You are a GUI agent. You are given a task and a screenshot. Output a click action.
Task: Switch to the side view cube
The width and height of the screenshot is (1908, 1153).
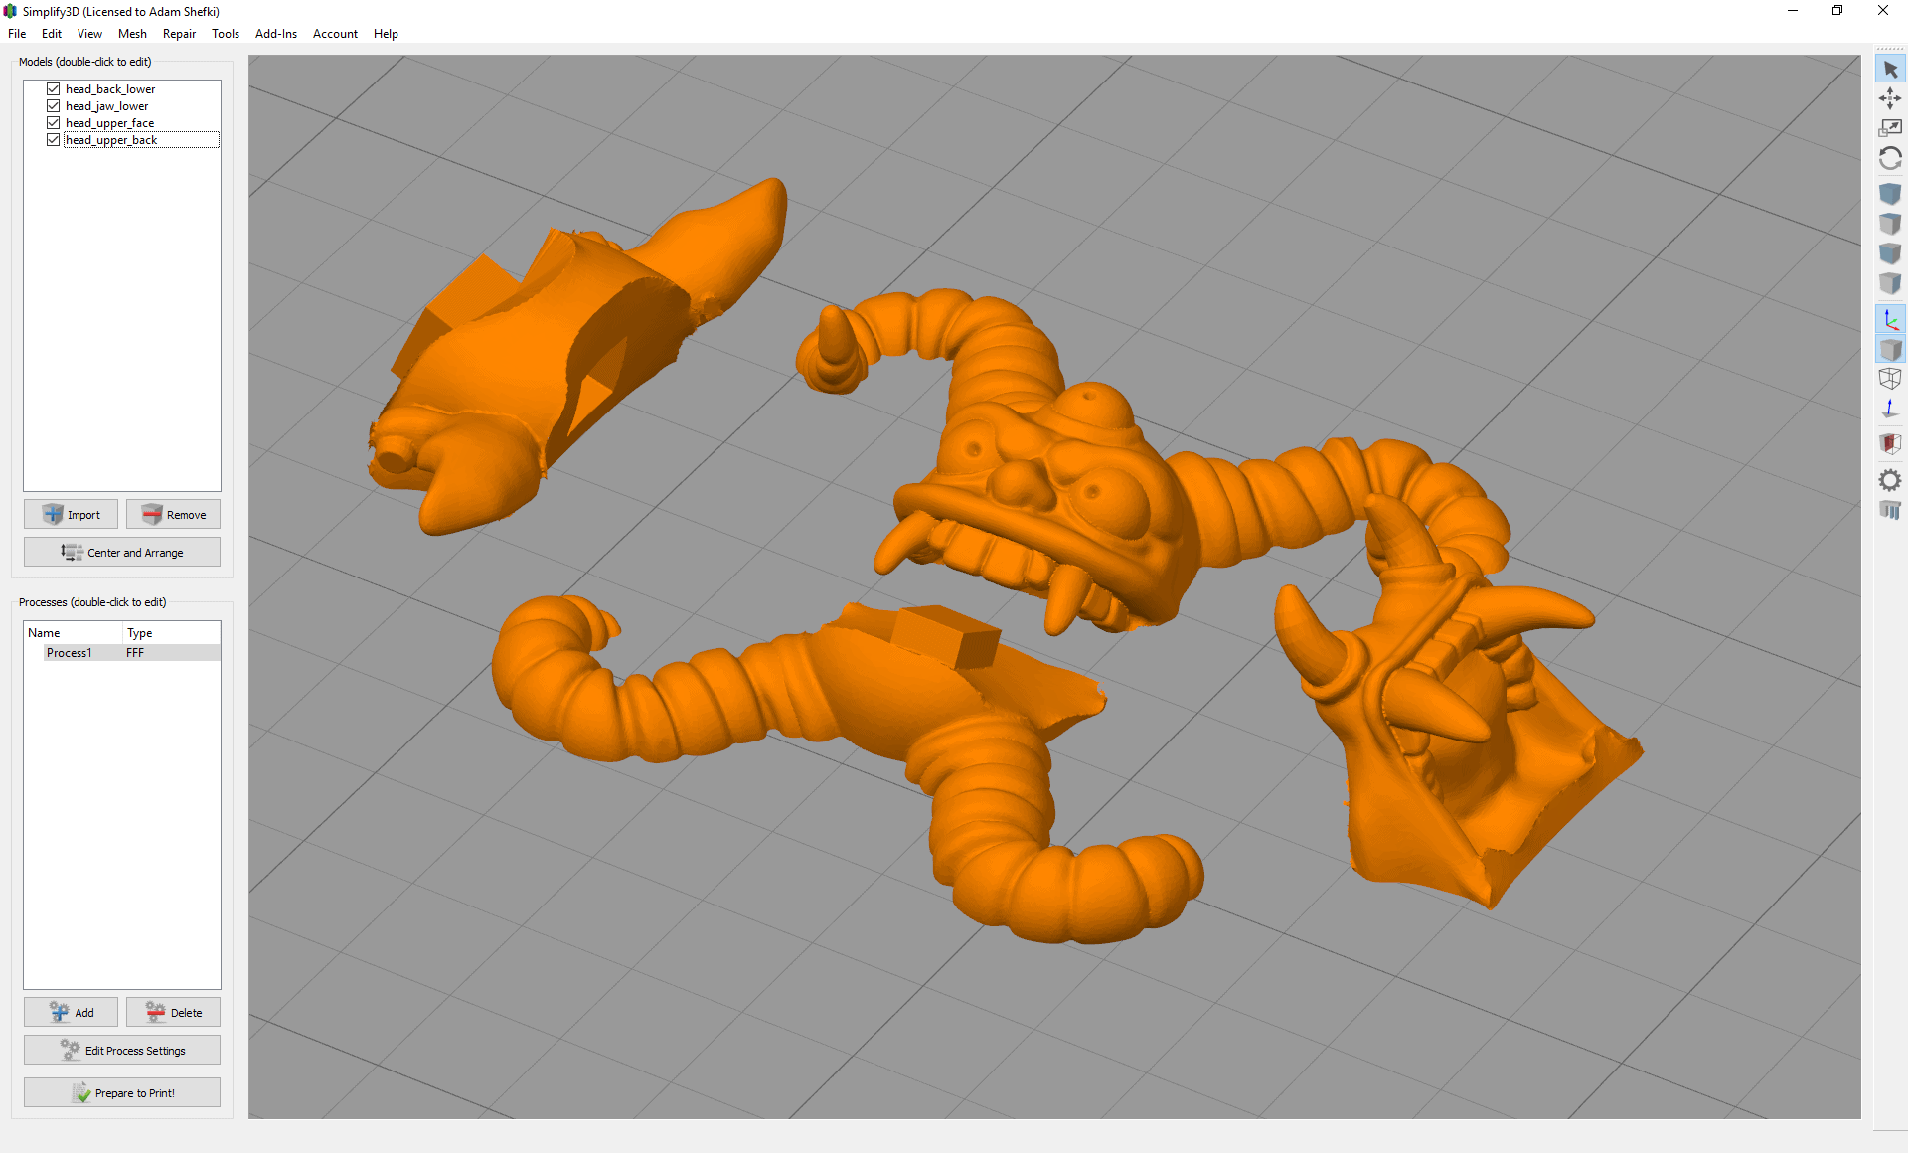click(x=1890, y=283)
